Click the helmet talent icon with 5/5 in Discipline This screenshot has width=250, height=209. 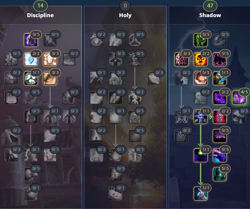[x=31, y=40]
